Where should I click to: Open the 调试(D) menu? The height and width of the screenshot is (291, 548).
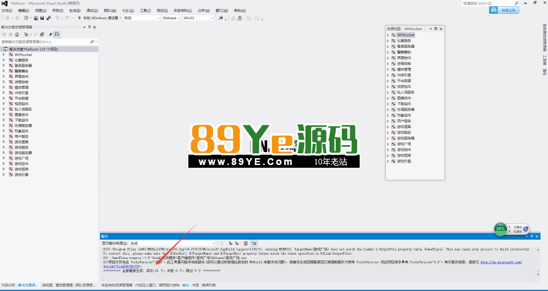[x=90, y=11]
